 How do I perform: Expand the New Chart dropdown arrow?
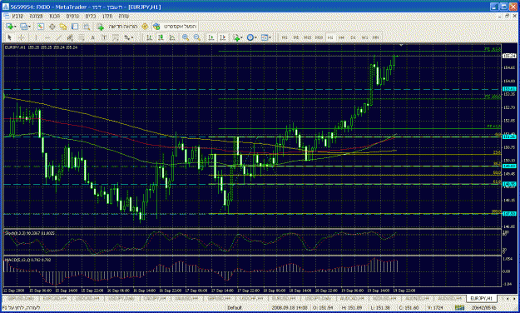pos(16,26)
